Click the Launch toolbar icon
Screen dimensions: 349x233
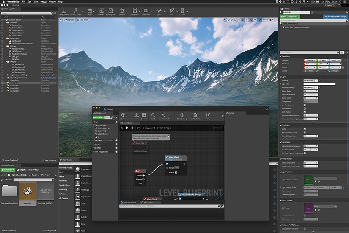pyautogui.click(x=182, y=12)
